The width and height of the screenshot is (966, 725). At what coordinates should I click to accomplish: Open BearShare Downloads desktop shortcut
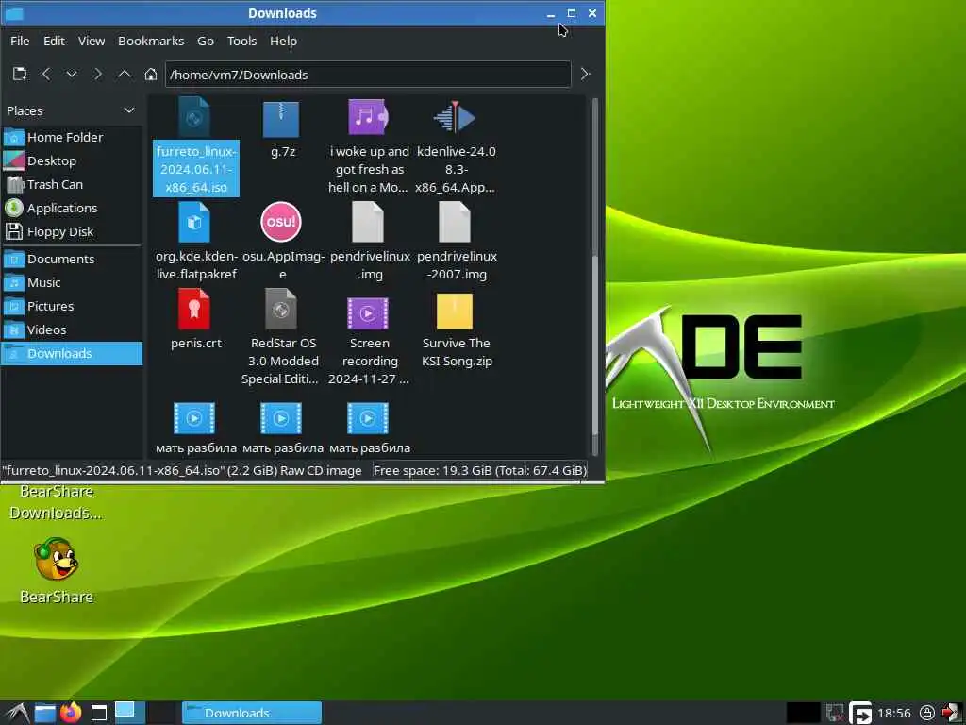pos(57,502)
